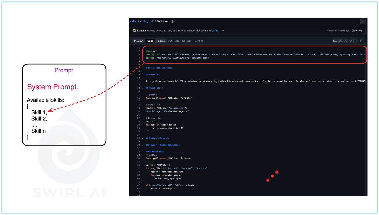
Task: Open more edit options dropdown caret
Action: pyautogui.click(x=356, y=41)
